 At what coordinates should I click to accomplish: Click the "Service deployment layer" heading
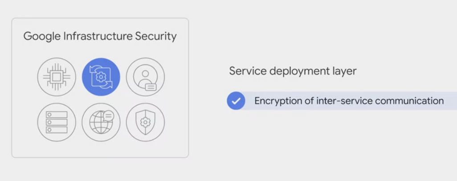click(293, 71)
